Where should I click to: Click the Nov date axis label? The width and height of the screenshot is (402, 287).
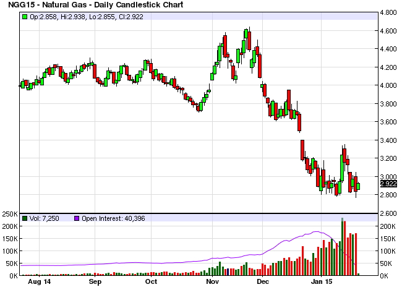[x=213, y=281]
